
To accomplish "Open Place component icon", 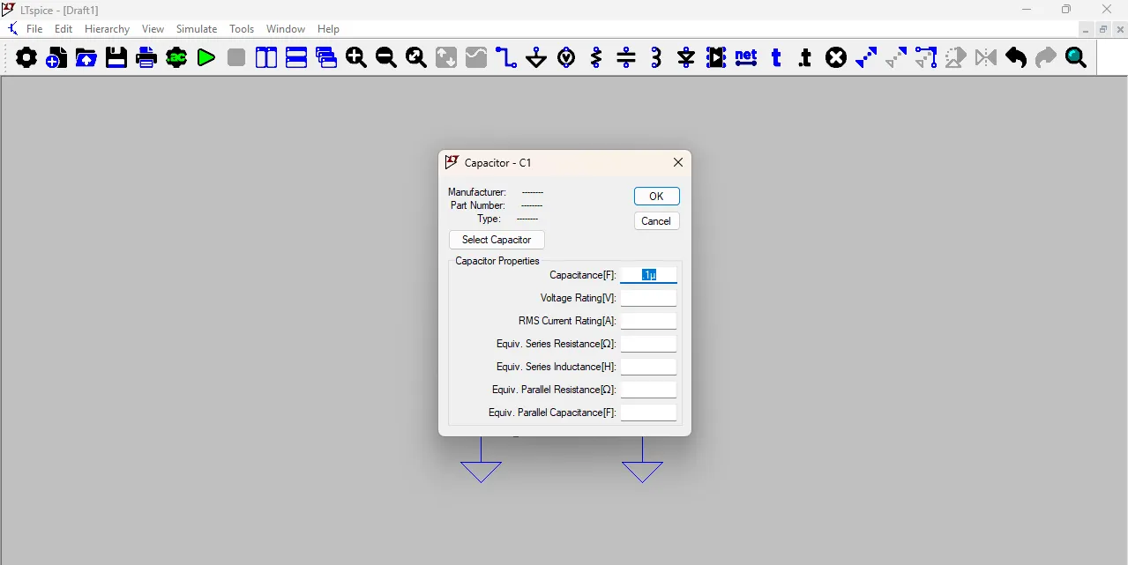I will click(716, 58).
